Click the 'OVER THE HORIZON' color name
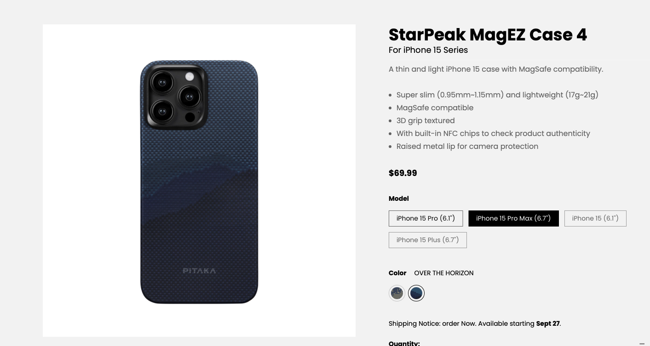 coord(443,273)
